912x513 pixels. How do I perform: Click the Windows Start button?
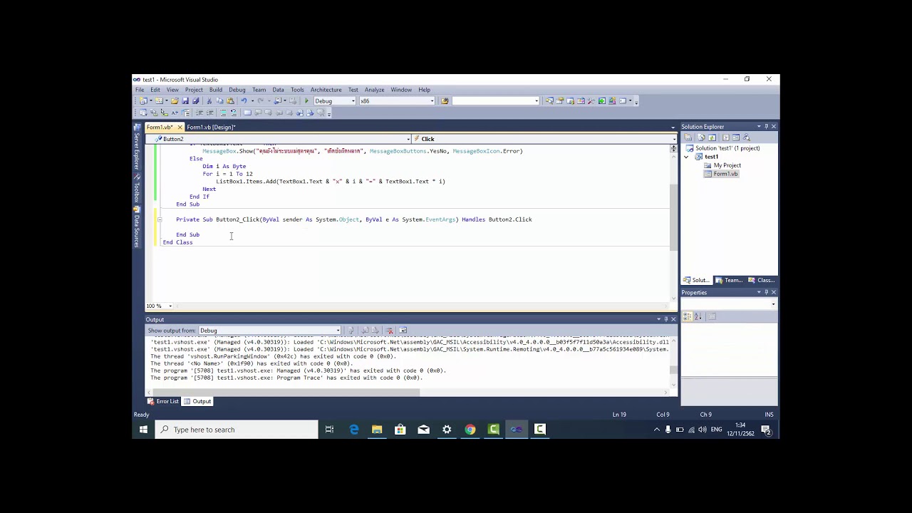143,430
